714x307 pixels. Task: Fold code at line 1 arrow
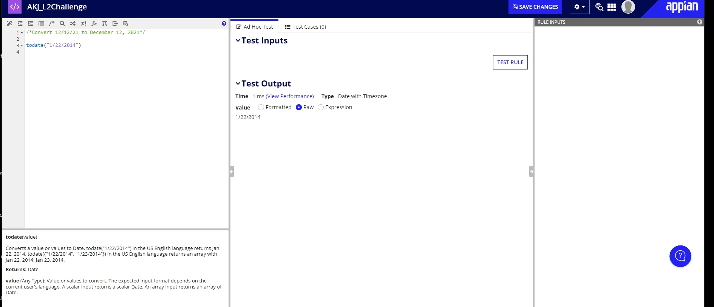coord(22,33)
